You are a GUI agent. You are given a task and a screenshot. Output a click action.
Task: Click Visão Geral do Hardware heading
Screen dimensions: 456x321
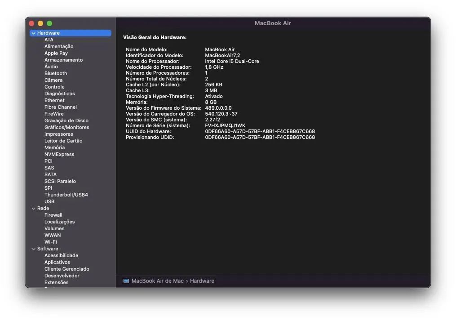click(155, 37)
